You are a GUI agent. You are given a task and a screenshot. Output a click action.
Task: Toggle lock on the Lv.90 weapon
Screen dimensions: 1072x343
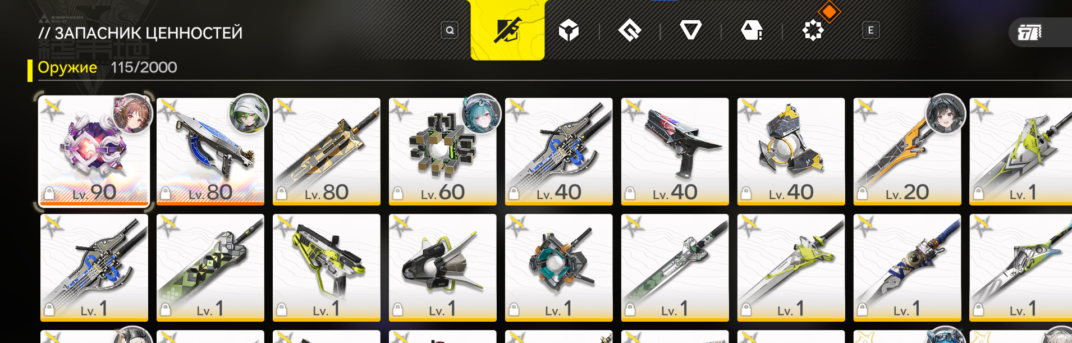pyautogui.click(x=49, y=194)
